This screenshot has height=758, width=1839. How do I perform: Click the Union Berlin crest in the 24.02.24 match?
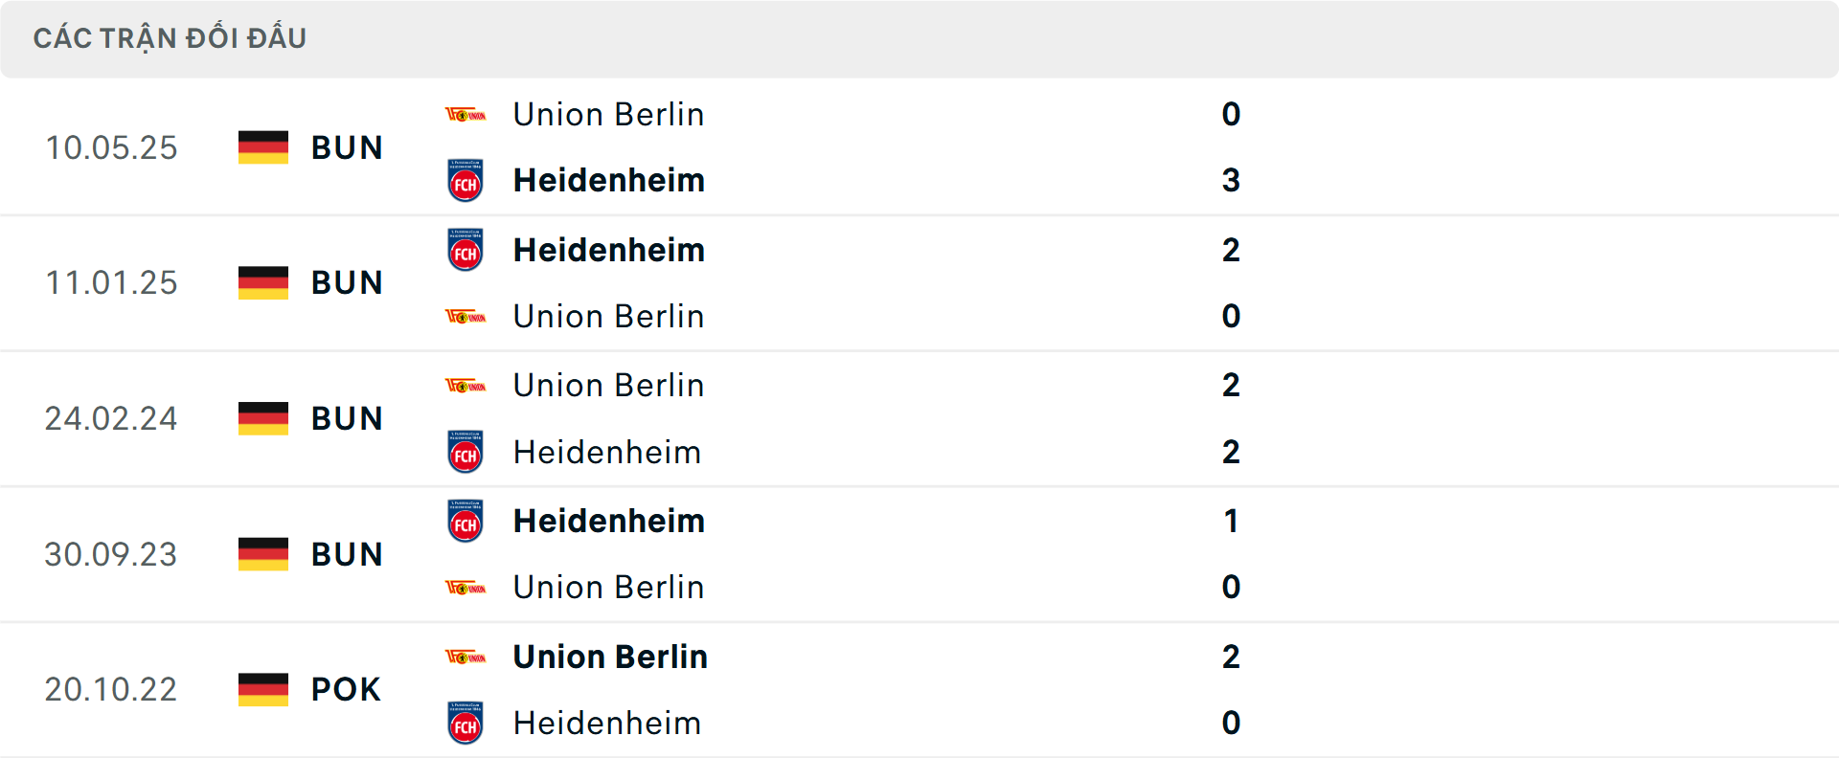pos(465,386)
